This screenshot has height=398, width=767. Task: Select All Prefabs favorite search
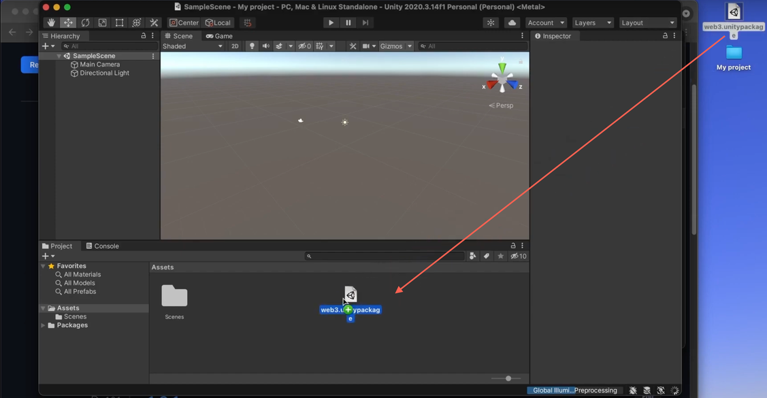80,291
